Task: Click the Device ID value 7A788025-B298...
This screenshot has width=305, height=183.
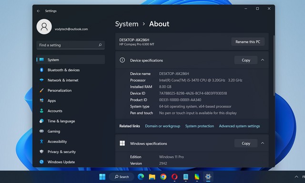Action: 193,93
